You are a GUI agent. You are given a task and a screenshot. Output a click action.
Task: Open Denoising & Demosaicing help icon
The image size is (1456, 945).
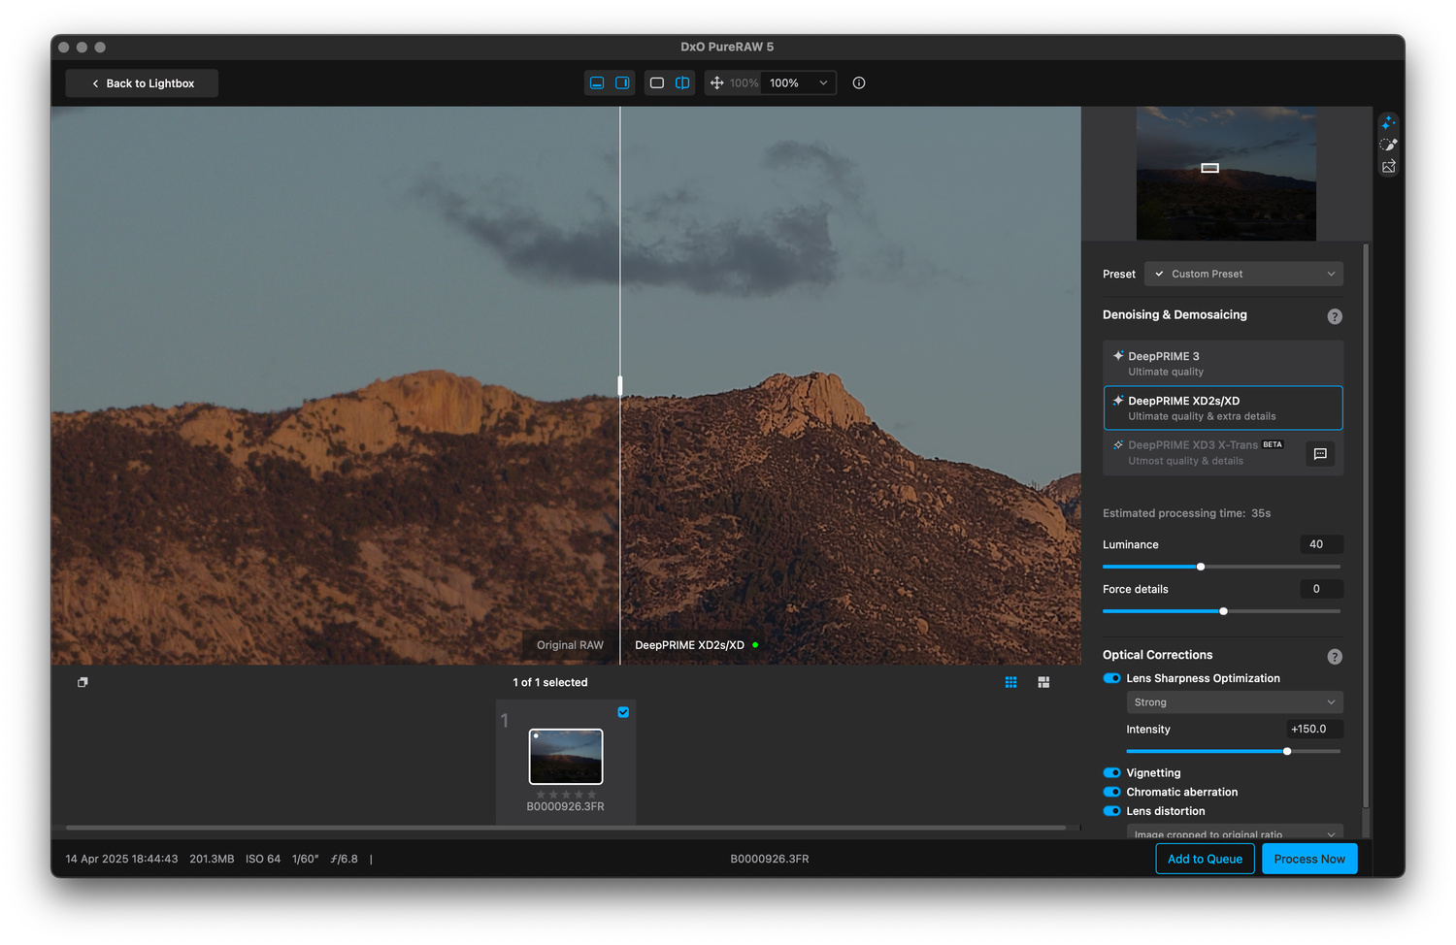[x=1335, y=316]
